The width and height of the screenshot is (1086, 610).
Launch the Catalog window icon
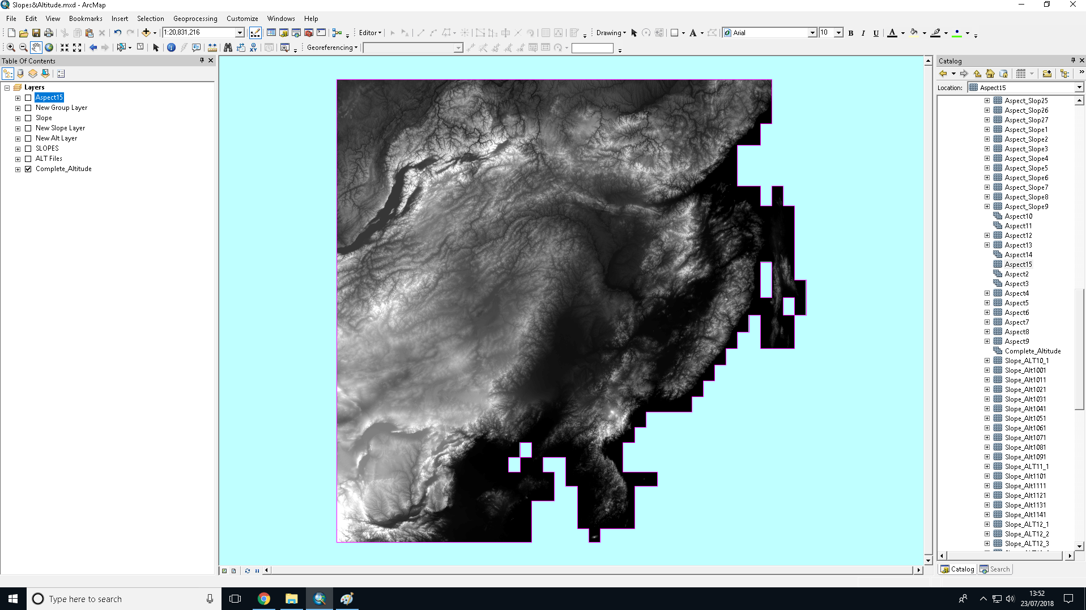(283, 32)
